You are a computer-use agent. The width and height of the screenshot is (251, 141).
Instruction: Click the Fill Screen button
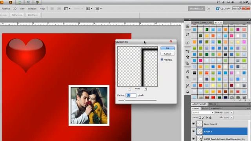tap(17, 15)
